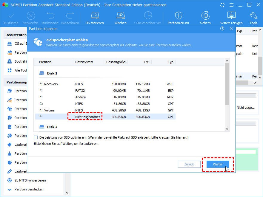Select the Nicht zugeordnet 390.63GB row
Image resolution: width=263 pixels, height=197 pixels.
[105, 117]
